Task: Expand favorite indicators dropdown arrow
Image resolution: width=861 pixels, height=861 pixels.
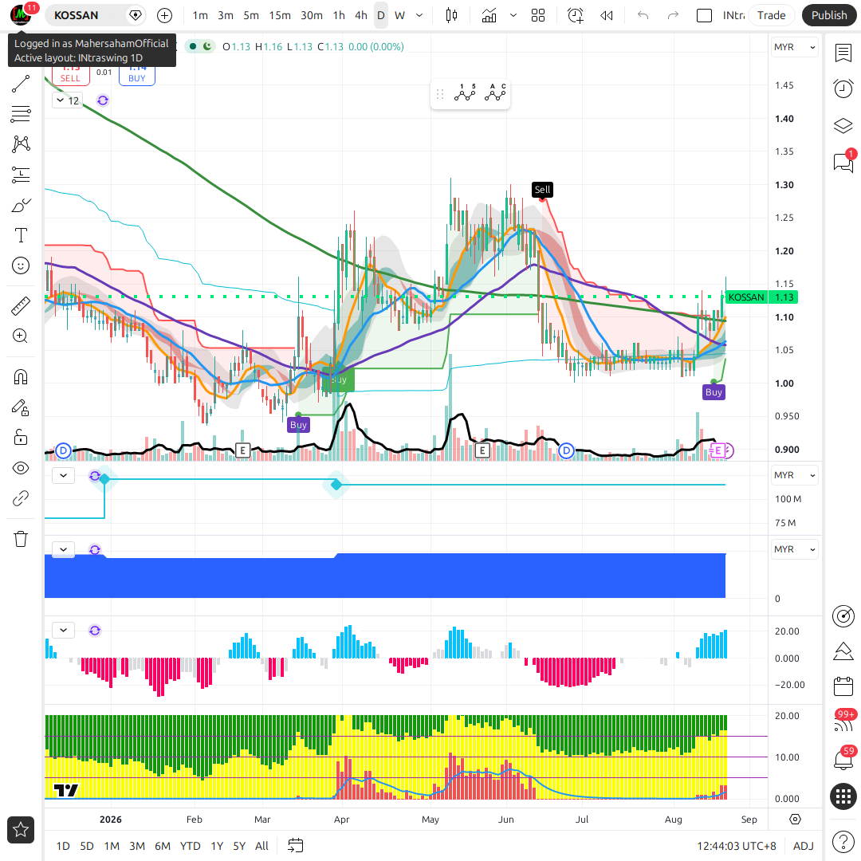Action: (513, 15)
